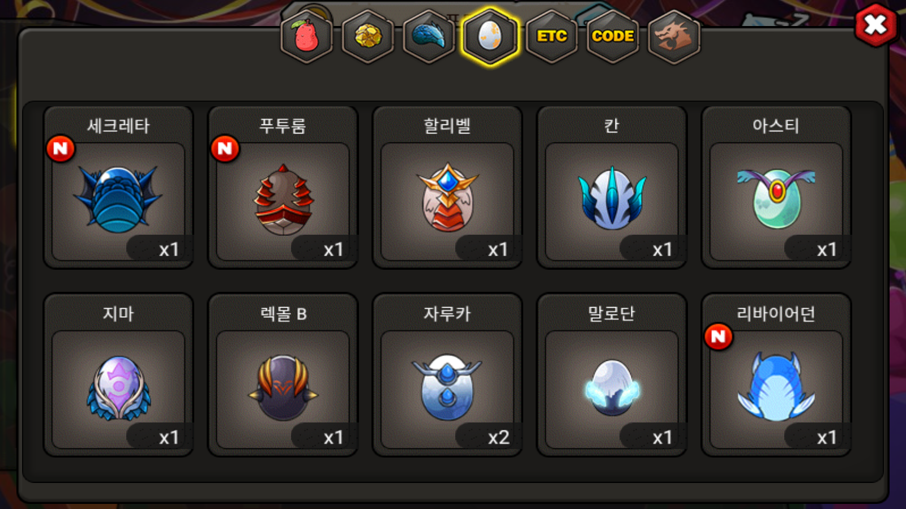This screenshot has width=906, height=509.
Task: Open the fruit food inventory tab
Action: click(x=306, y=37)
